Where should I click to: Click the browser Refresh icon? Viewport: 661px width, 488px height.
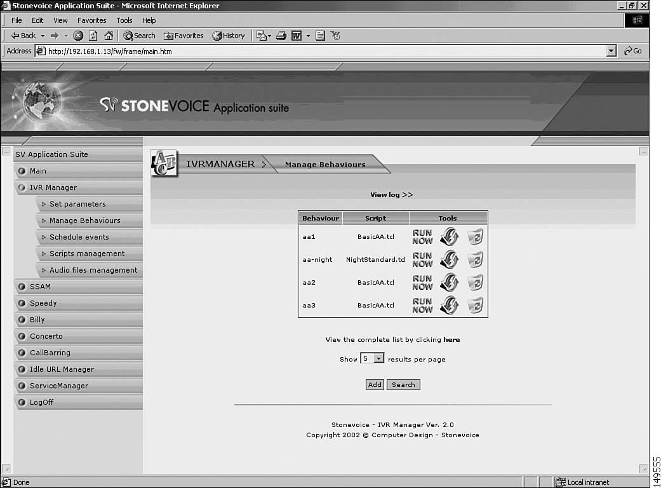pyautogui.click(x=93, y=36)
